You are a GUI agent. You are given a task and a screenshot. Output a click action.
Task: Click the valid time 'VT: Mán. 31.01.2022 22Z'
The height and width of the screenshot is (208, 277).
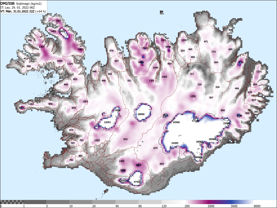click(x=17, y=11)
